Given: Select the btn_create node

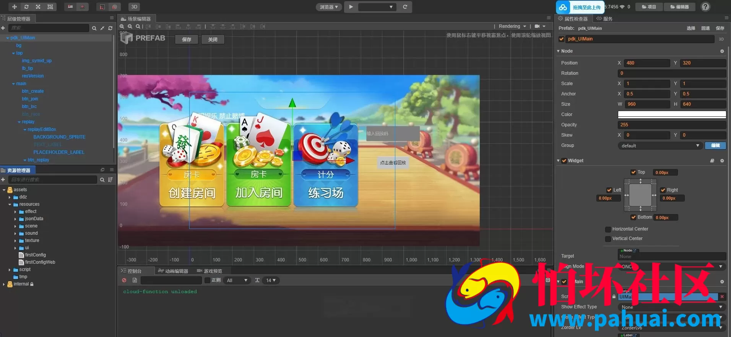Looking at the screenshot, I should (33, 91).
